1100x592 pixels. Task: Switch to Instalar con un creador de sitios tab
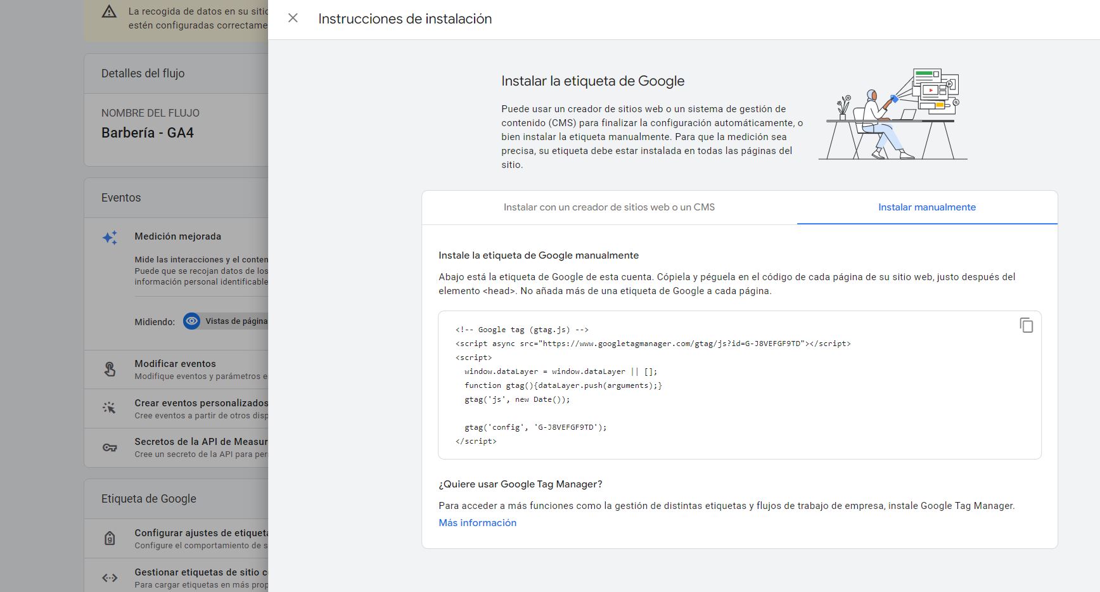[x=608, y=207]
